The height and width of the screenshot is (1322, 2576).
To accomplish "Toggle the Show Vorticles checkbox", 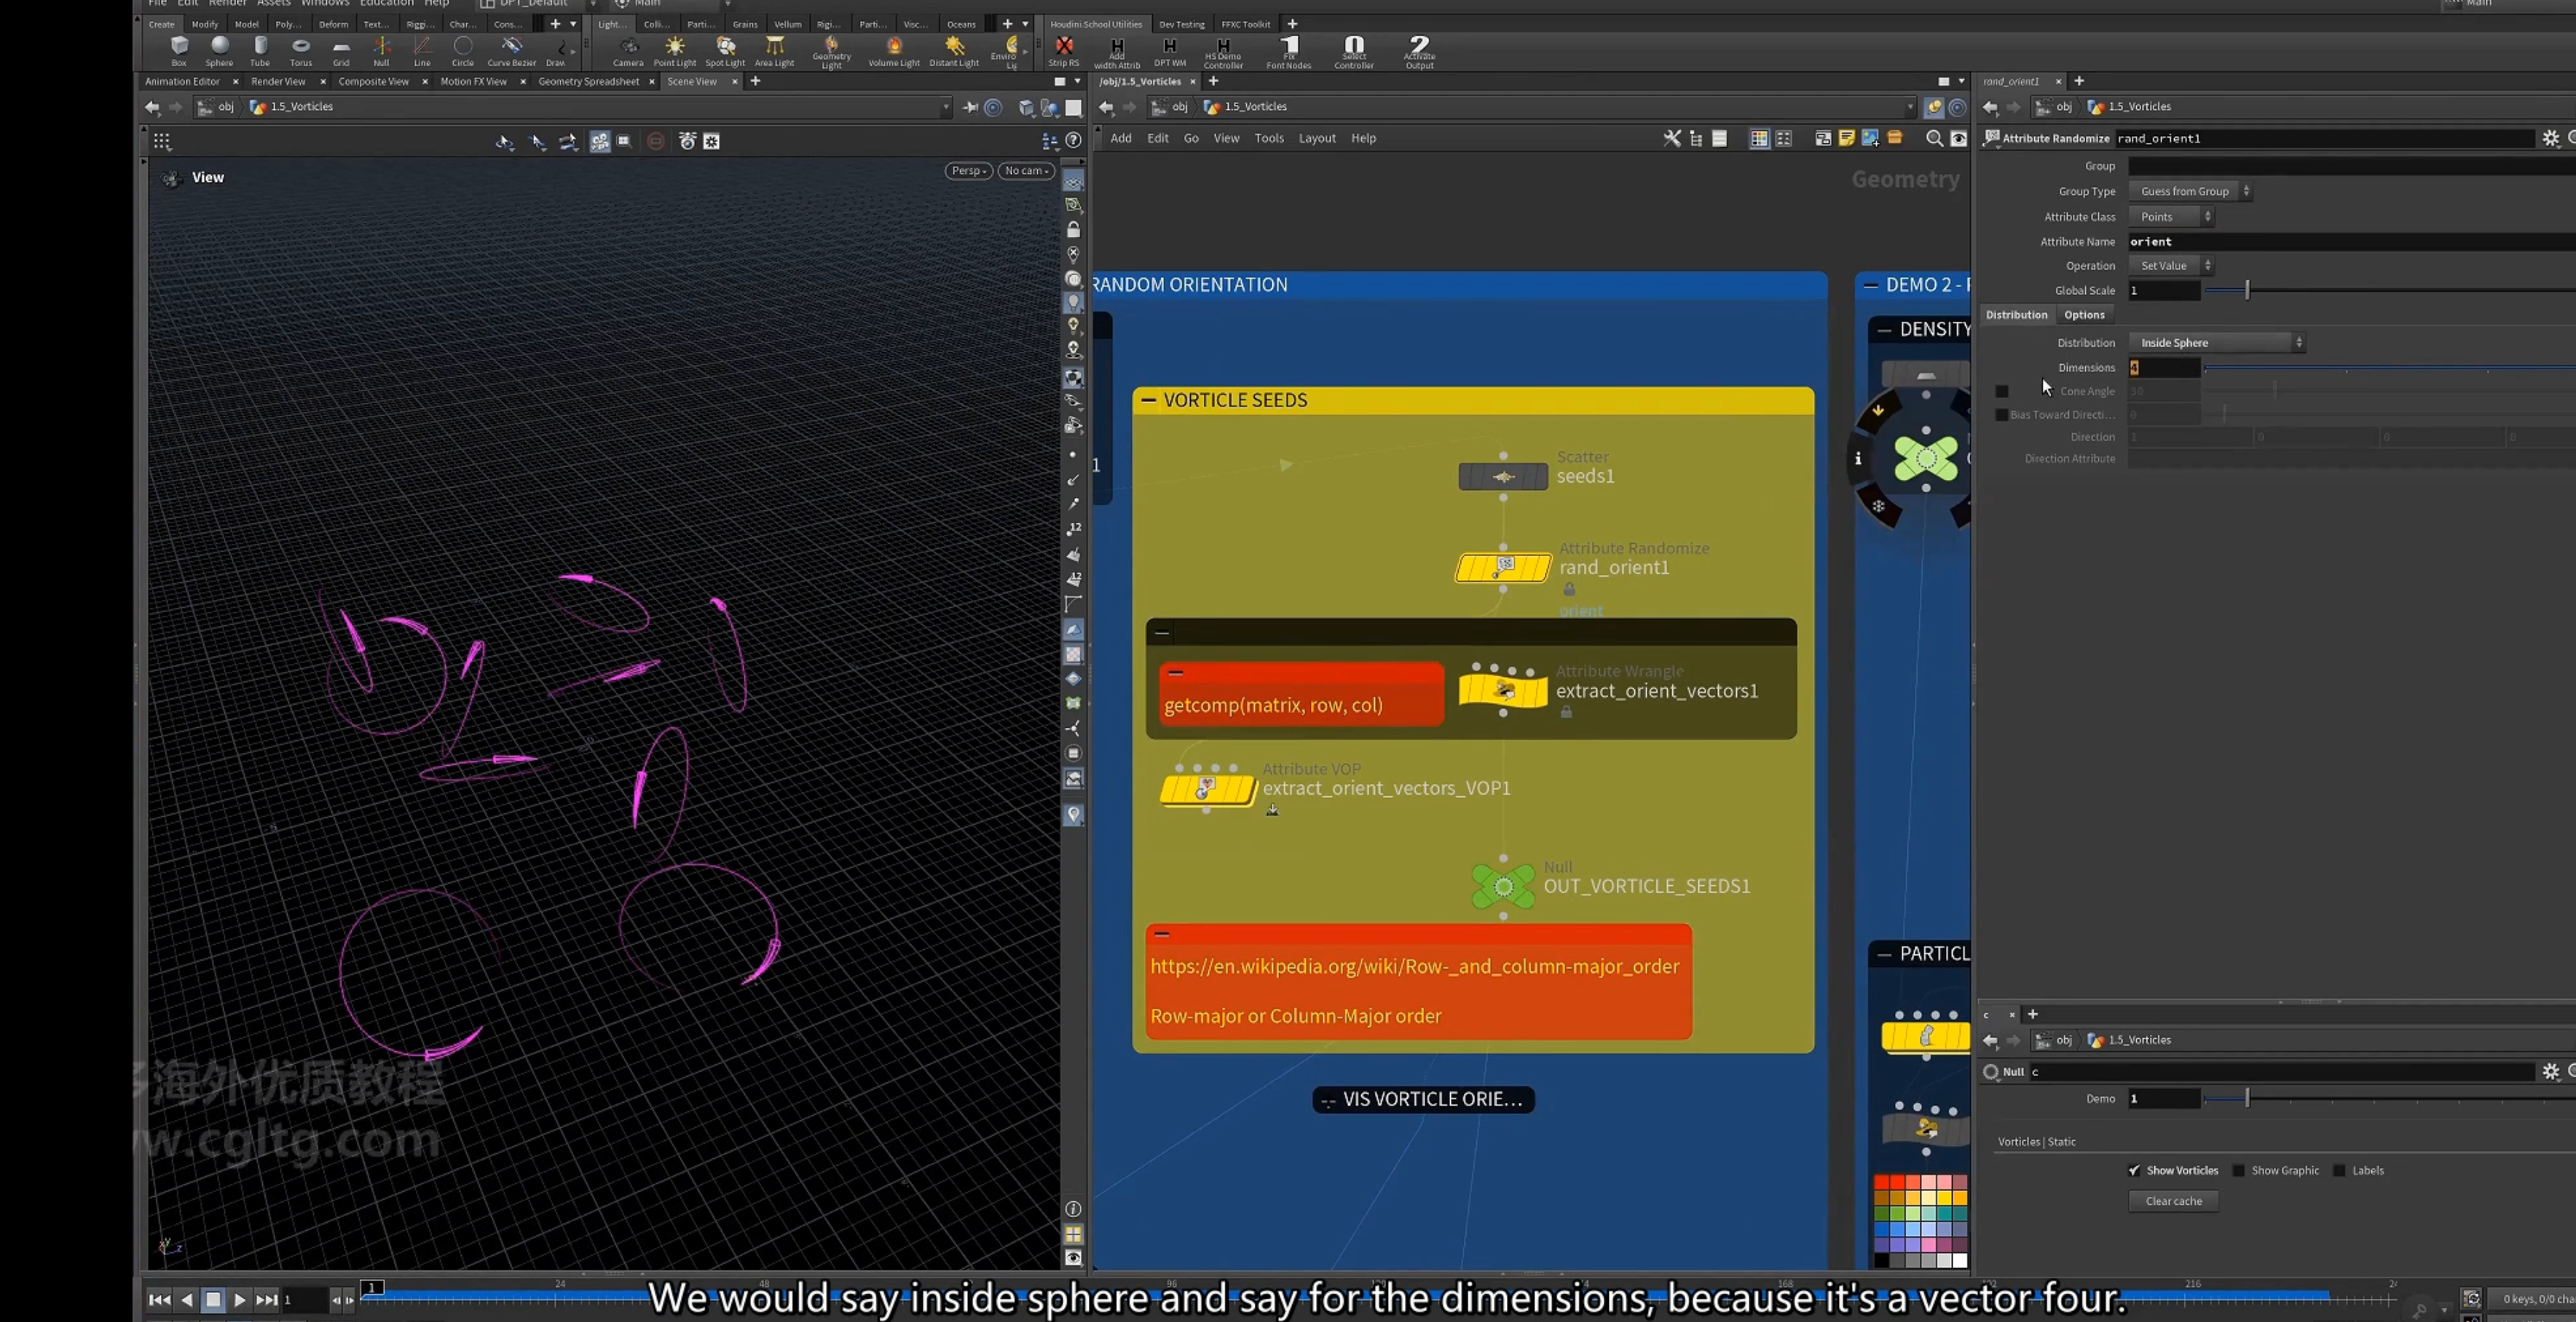I will tap(2134, 1170).
